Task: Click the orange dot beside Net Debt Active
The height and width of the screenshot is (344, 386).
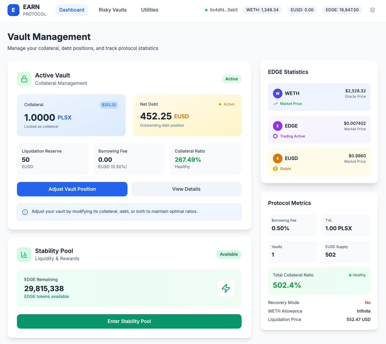Action: tap(220, 104)
